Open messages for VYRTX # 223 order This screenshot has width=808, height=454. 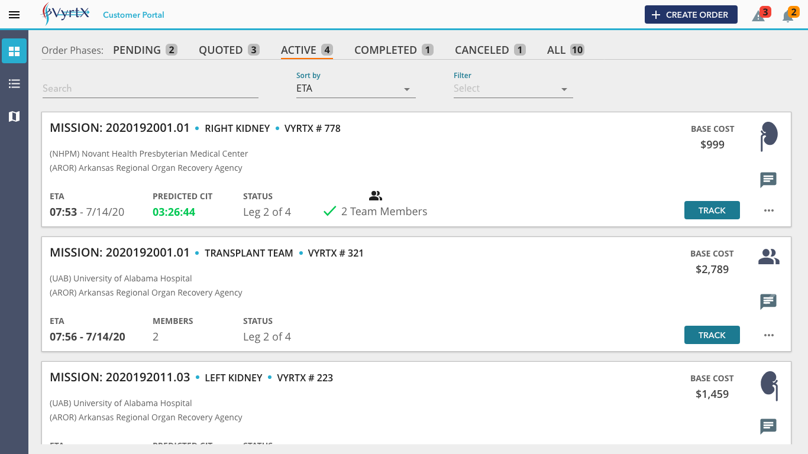pos(768,426)
